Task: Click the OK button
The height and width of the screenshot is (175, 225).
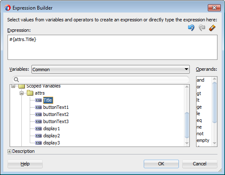Action: coord(161,164)
